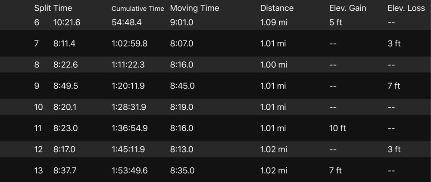Screen dimensions: 431x182
Task: Select the 10 ft elevation gain
Action: [x=337, y=128]
